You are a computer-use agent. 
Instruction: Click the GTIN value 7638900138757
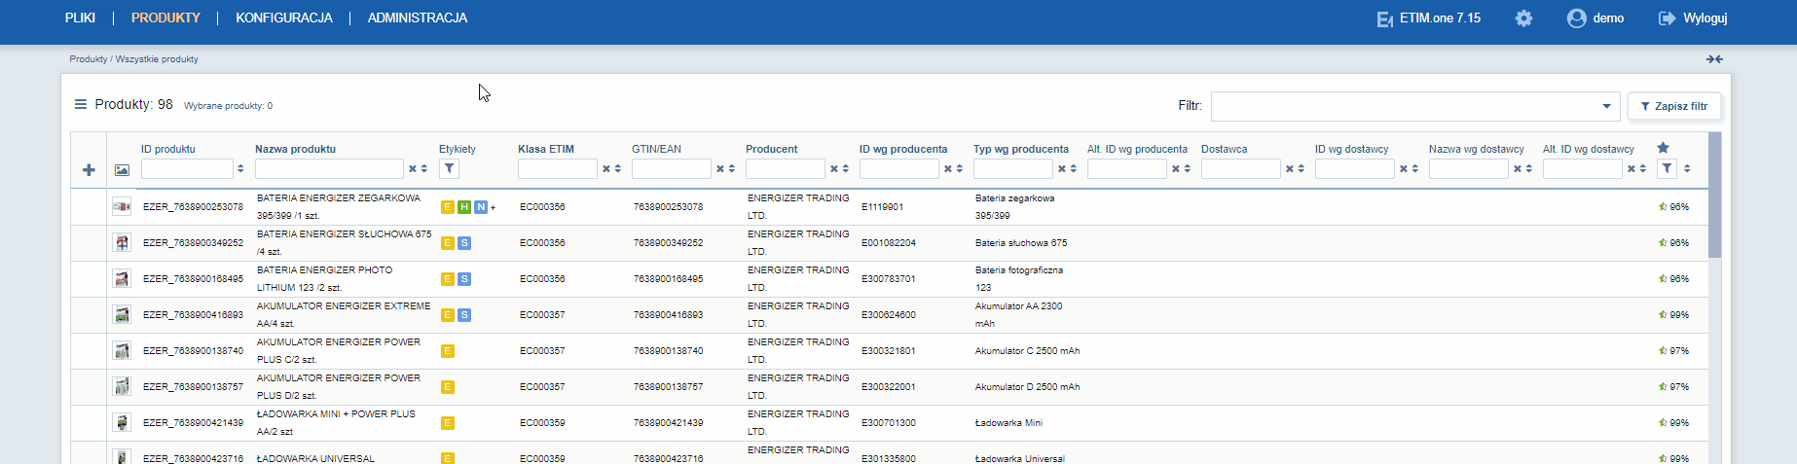point(668,387)
